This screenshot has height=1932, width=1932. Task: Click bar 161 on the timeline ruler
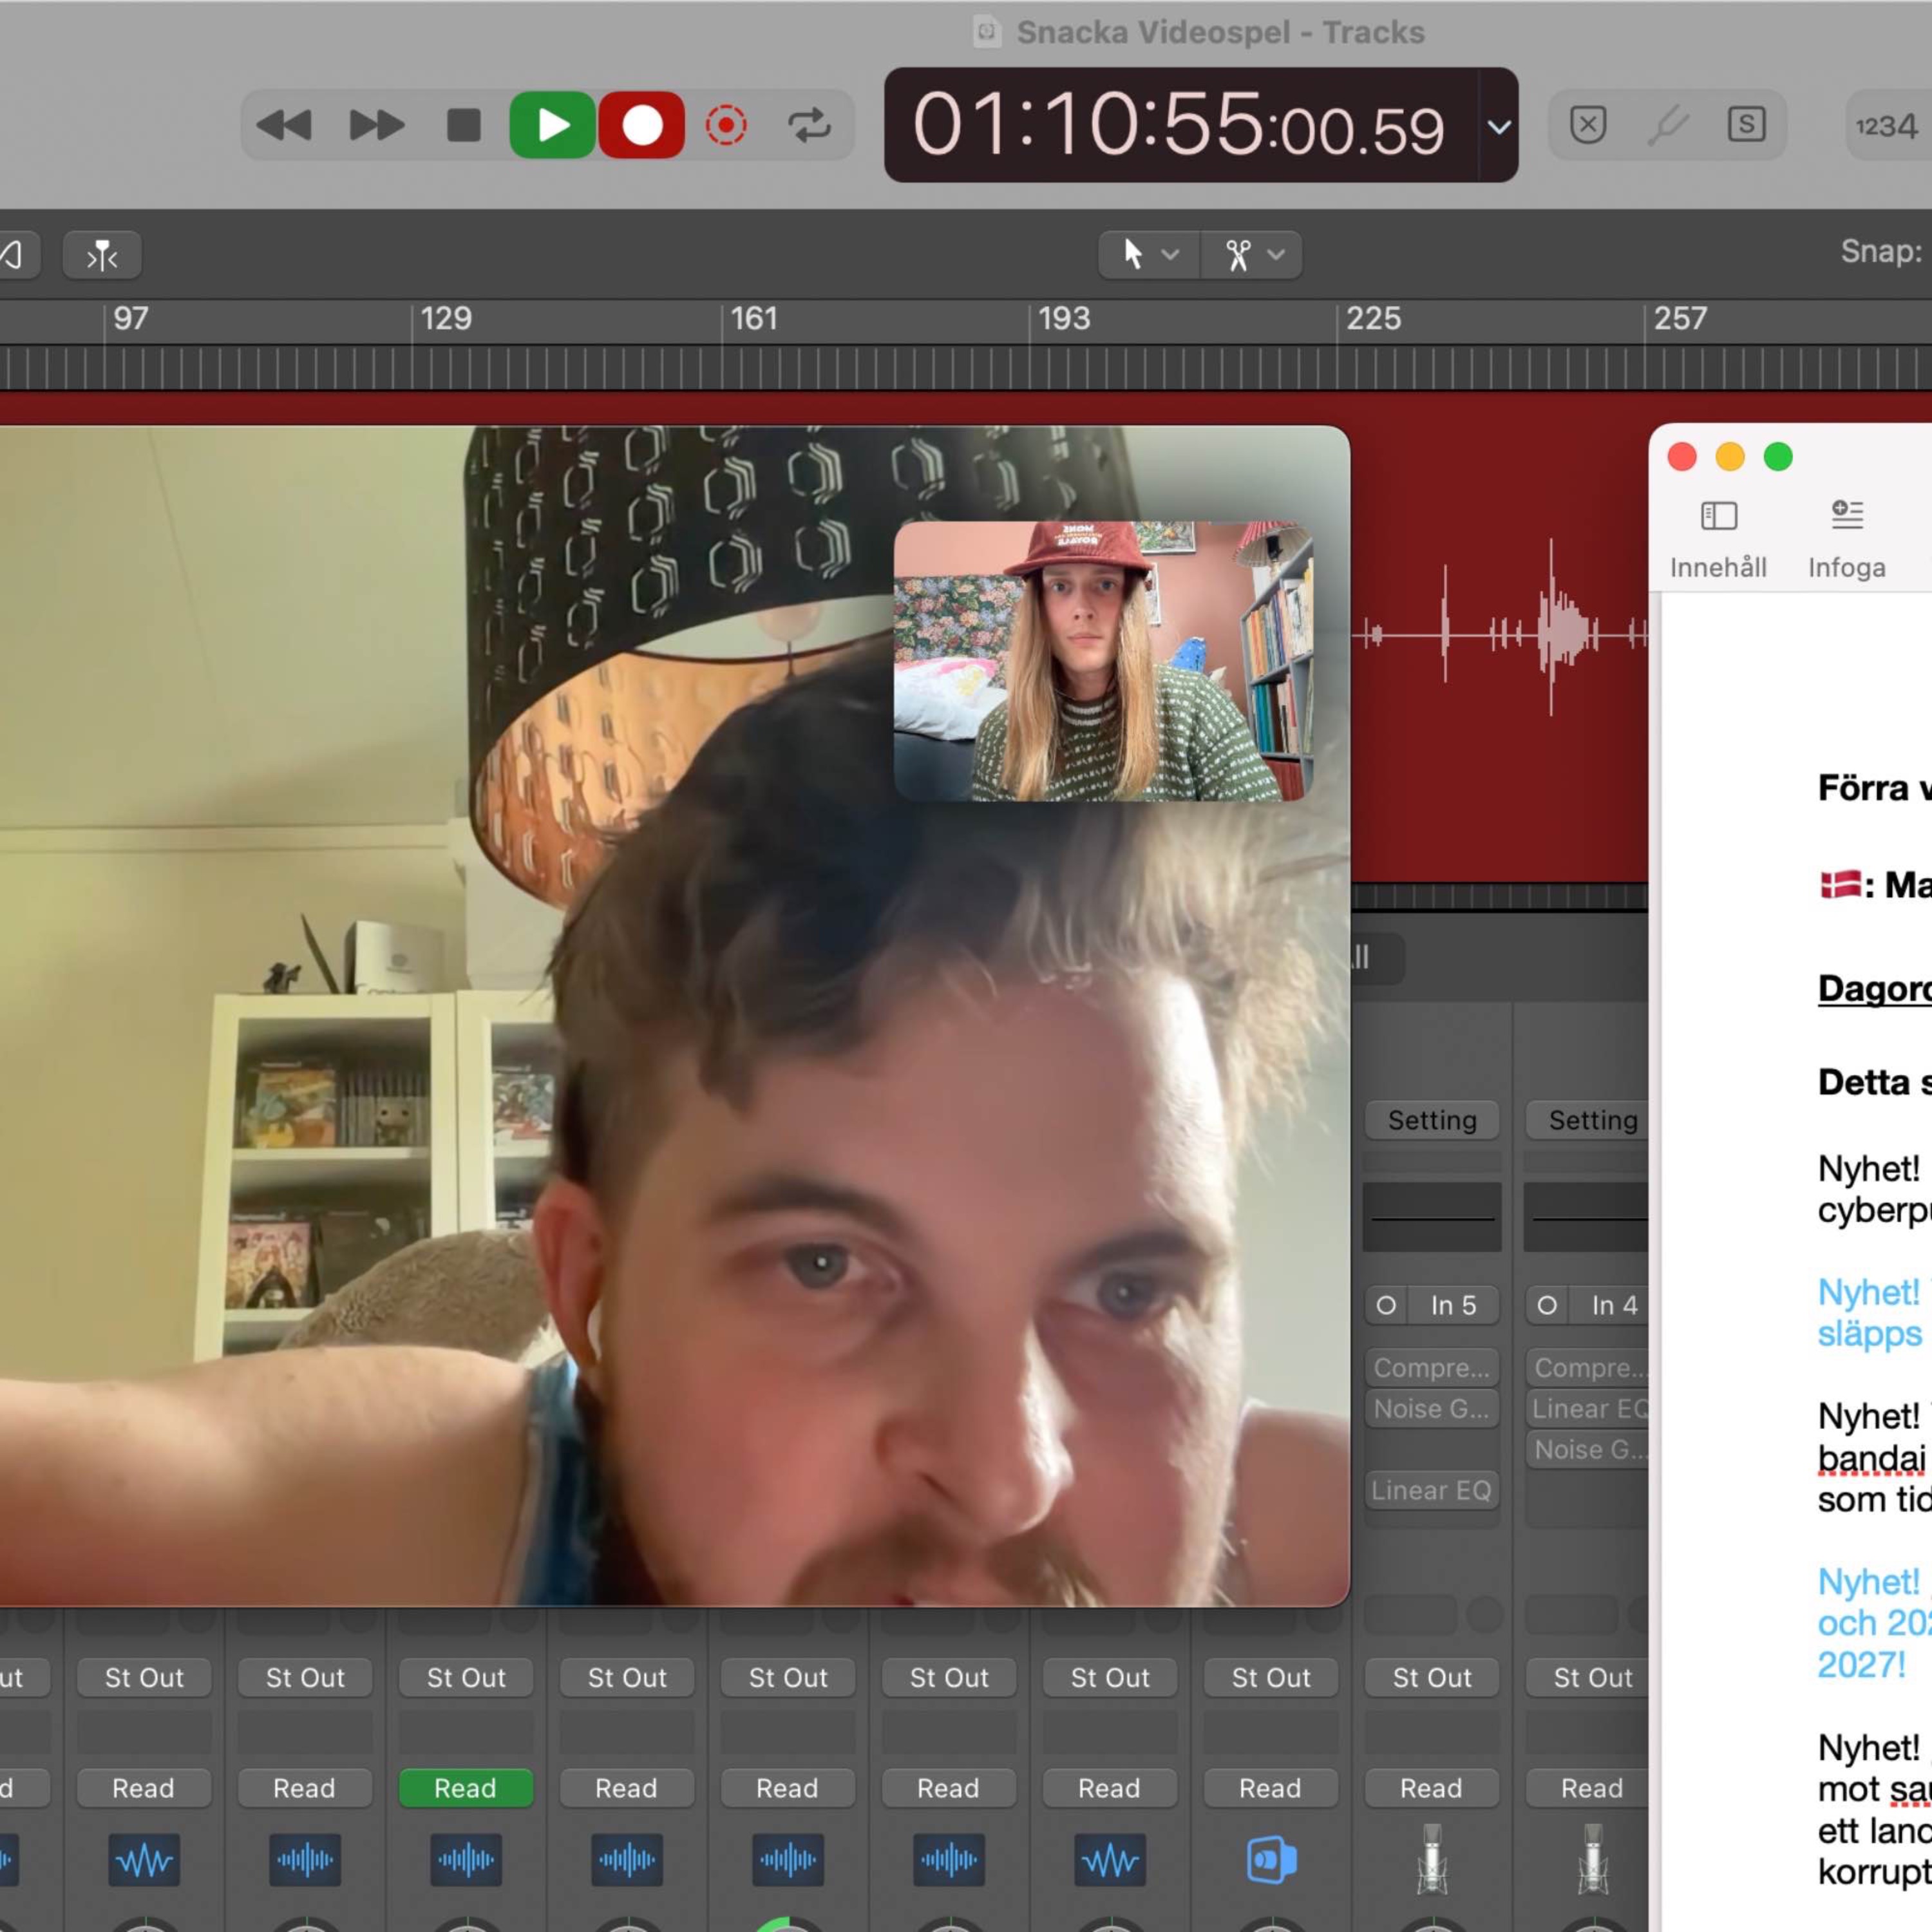pos(754,319)
